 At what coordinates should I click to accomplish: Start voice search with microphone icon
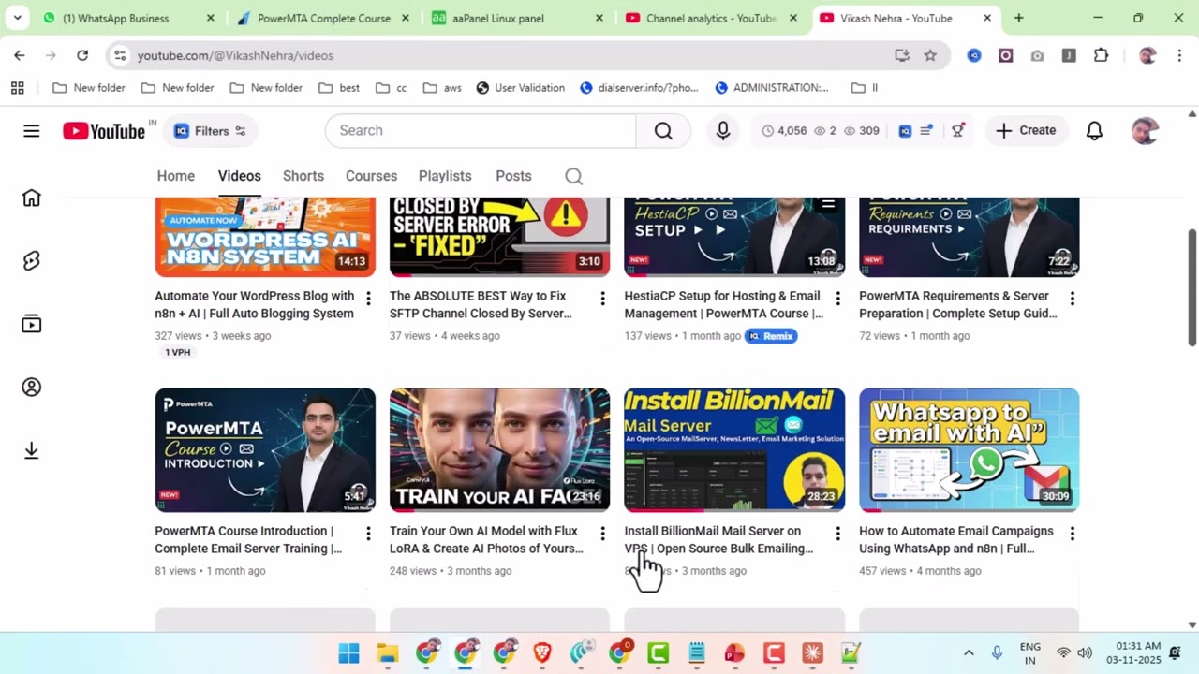[x=723, y=131]
